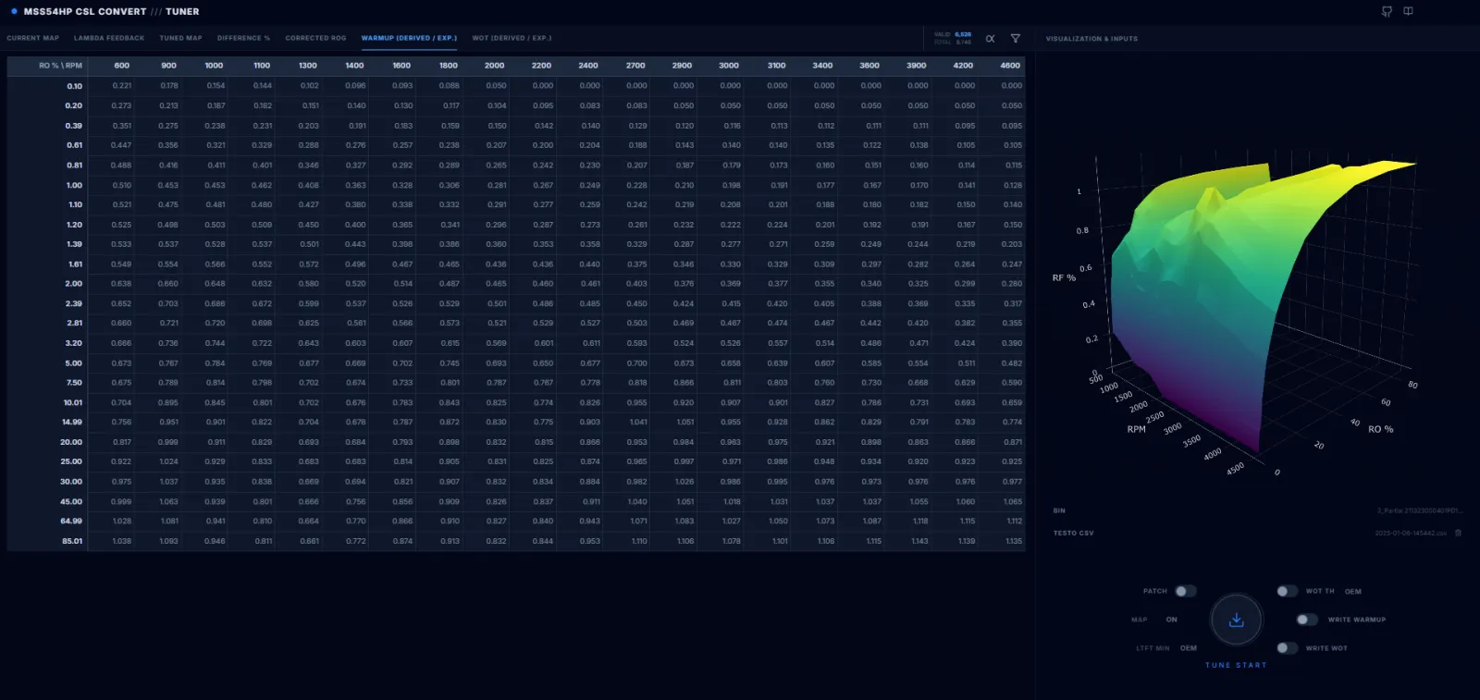
Task: Toggle the PATCH switch
Action: (x=1185, y=591)
